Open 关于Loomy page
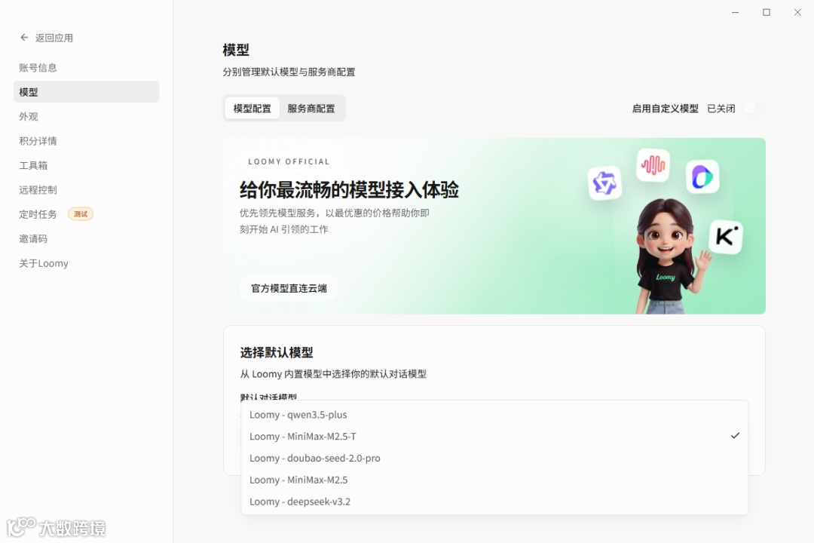The width and height of the screenshot is (814, 543). [44, 263]
